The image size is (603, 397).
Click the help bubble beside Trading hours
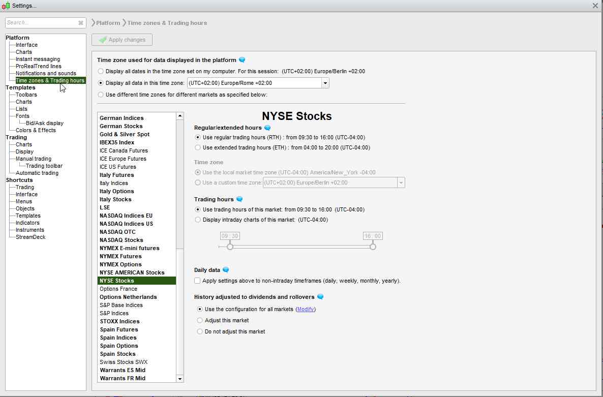[x=239, y=199]
